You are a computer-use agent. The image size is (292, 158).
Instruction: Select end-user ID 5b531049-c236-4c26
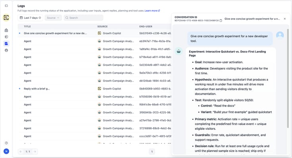pyautogui.click(x=155, y=33)
